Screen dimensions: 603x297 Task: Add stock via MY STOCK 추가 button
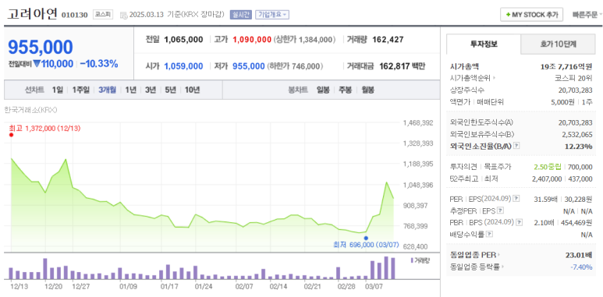531,15
